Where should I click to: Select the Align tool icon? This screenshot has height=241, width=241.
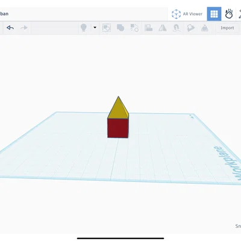pyautogui.click(x=149, y=28)
